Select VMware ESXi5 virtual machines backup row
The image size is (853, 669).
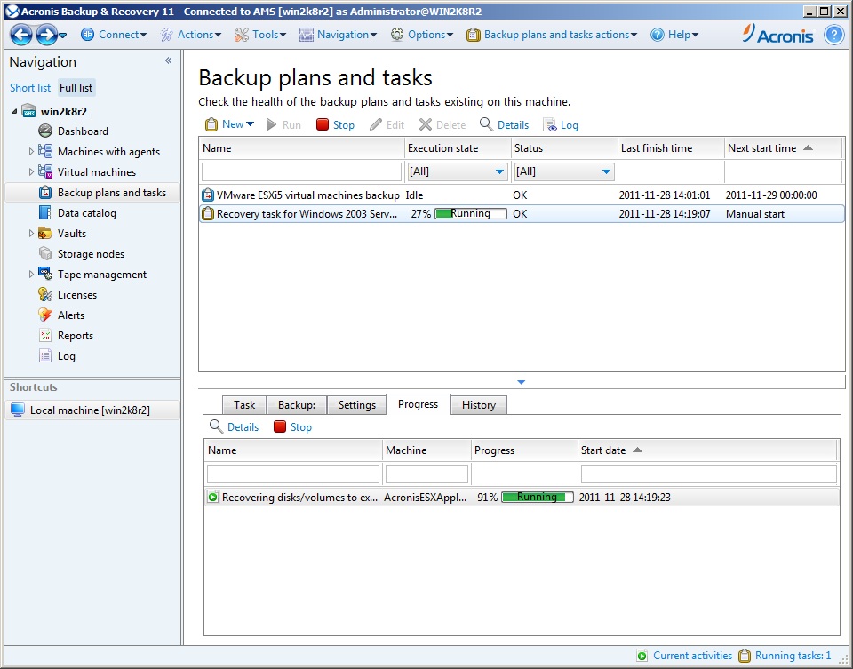pos(522,195)
